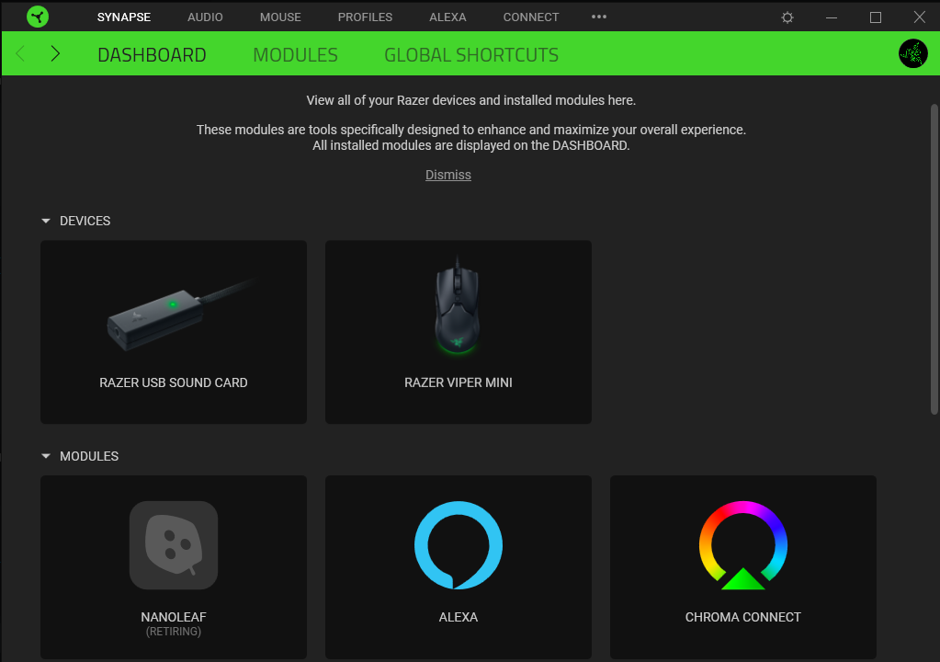This screenshot has width=940, height=662.
Task: Switch to the MOUSE tab
Action: point(280,17)
